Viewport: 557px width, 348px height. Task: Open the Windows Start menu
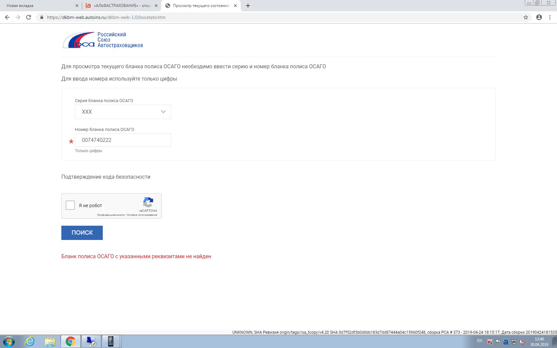[9, 341]
